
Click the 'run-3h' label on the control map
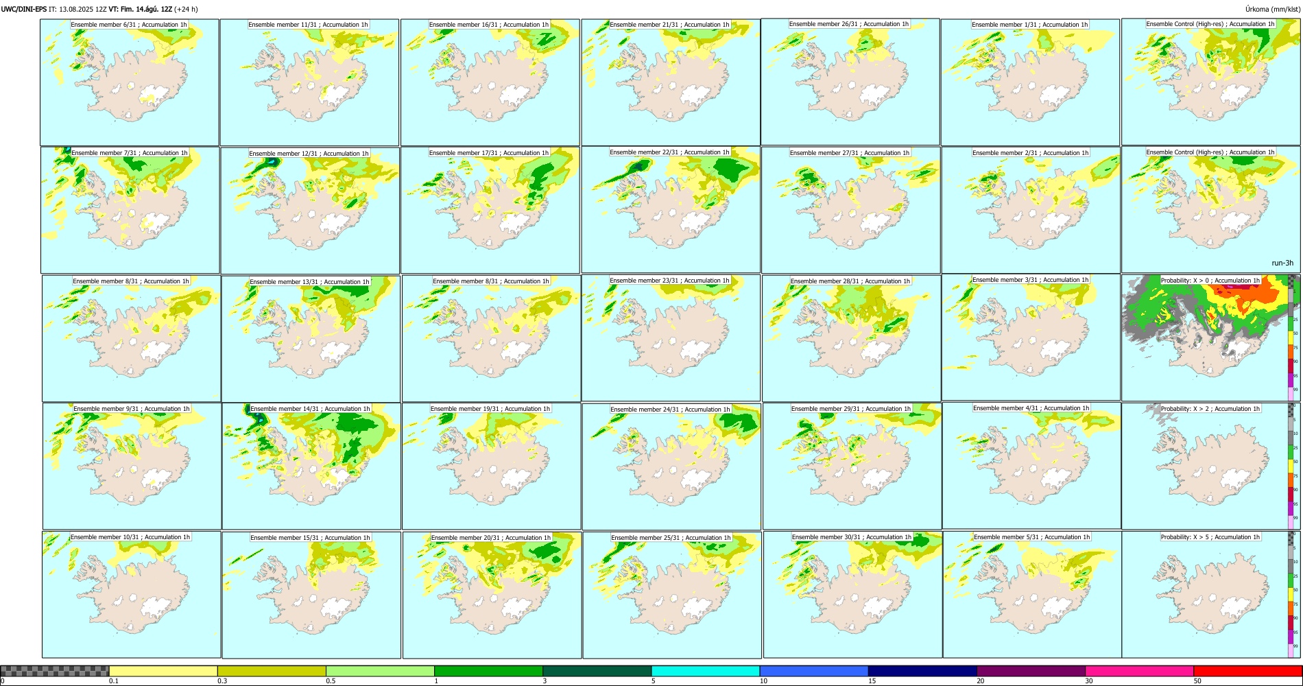pyautogui.click(x=1282, y=263)
